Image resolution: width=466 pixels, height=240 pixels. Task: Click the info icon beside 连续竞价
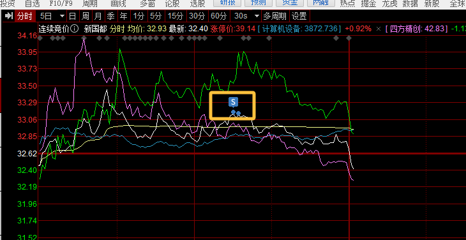tap(75, 29)
